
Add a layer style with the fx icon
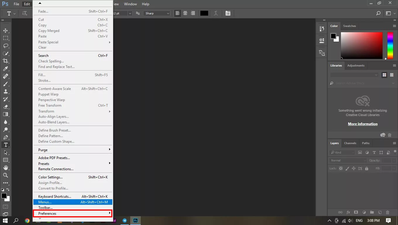tap(348, 212)
